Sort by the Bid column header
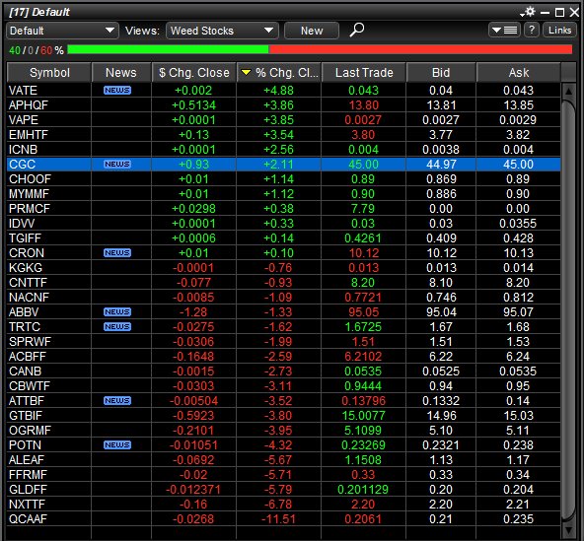 click(441, 73)
